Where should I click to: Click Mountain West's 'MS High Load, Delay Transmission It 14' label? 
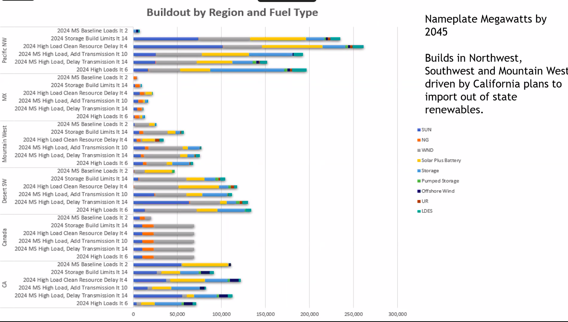click(x=71, y=155)
